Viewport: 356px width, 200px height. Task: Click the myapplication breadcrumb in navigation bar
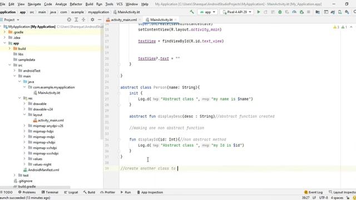(x=98, y=12)
